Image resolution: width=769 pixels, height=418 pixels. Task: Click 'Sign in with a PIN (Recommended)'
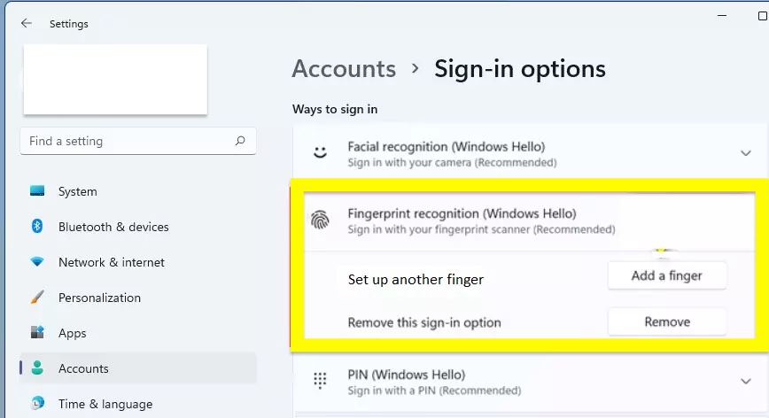[x=434, y=391]
